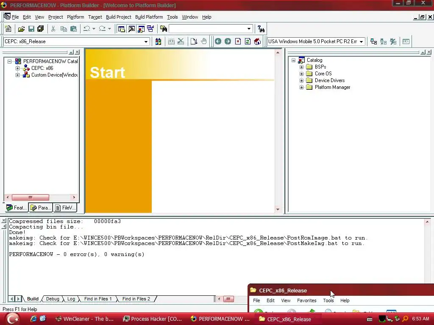Expand the Platform Manager catalog folder
The width and height of the screenshot is (434, 325).
tap(301, 87)
